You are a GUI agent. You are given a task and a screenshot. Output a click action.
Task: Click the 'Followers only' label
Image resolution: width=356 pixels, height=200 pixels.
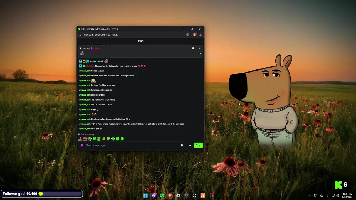[x=87, y=134]
